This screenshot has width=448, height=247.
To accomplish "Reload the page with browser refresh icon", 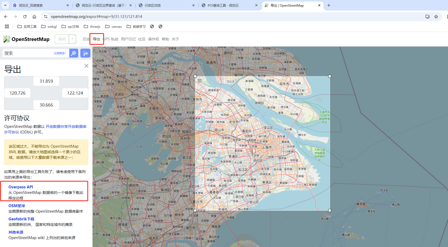I will point(25,17).
